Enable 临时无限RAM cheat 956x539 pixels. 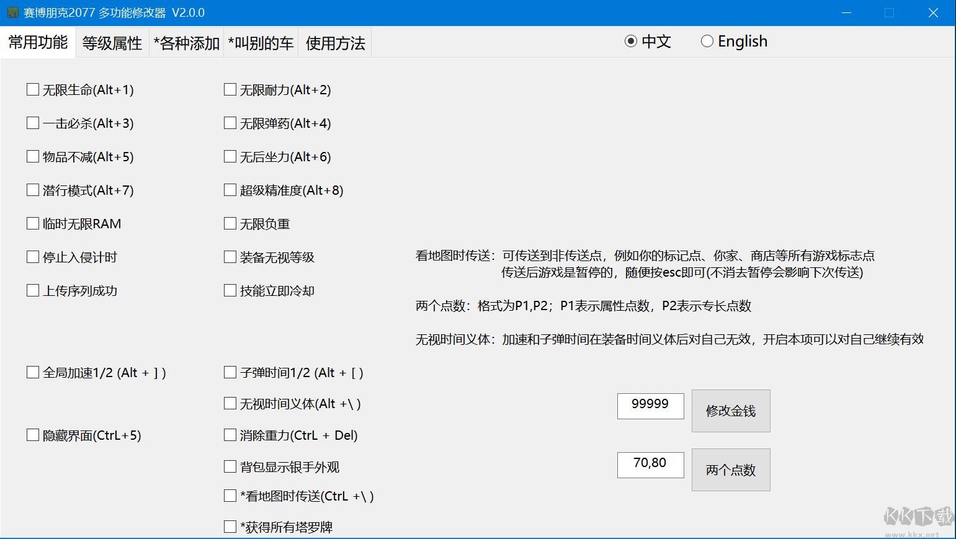pyautogui.click(x=33, y=223)
